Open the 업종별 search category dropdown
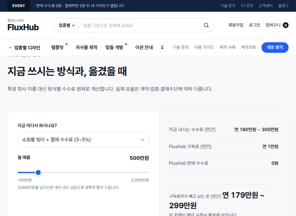Viewport: 296px width, 216px height. pos(67,25)
